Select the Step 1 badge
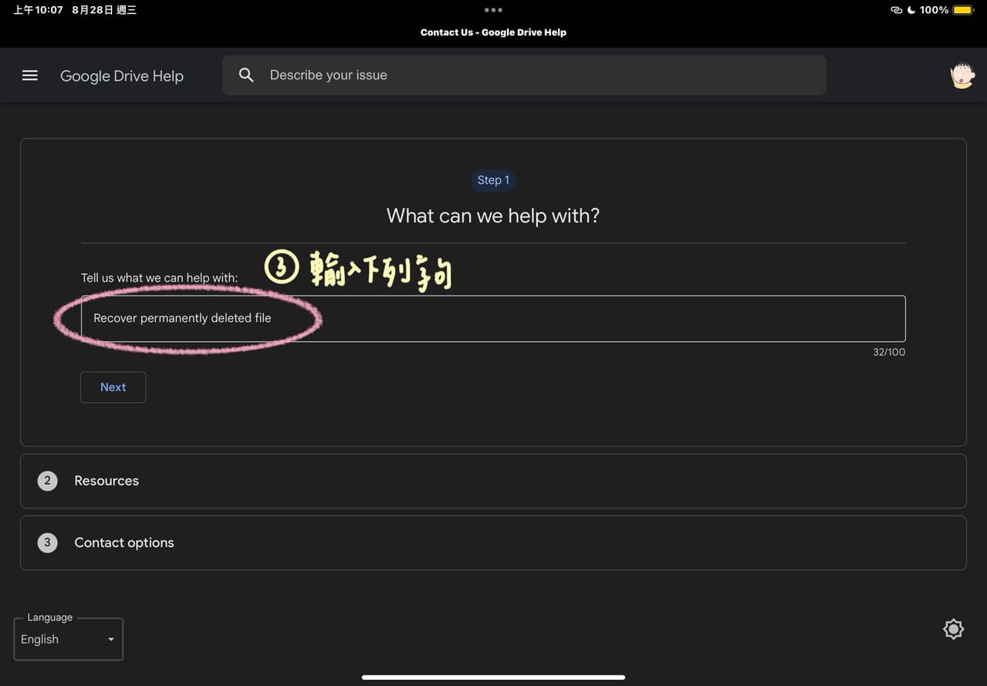 (493, 180)
